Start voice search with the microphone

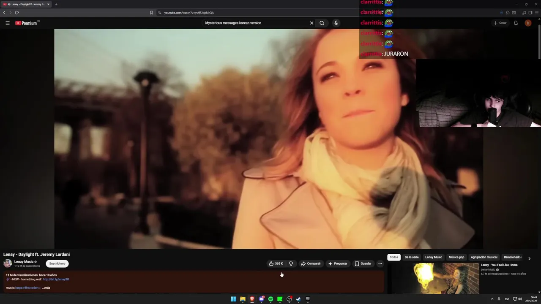coord(336,23)
